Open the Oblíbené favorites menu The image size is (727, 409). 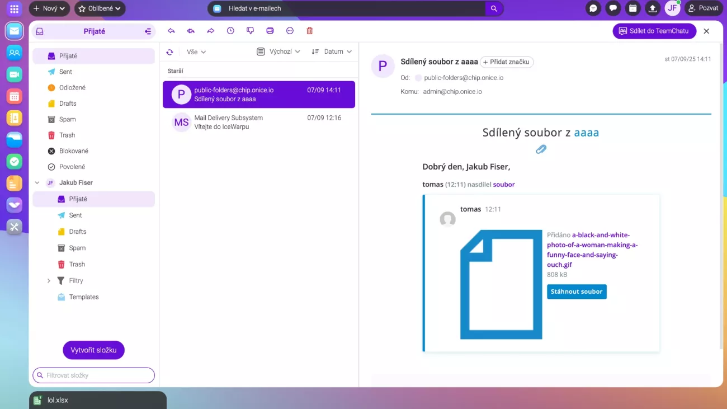tap(100, 8)
